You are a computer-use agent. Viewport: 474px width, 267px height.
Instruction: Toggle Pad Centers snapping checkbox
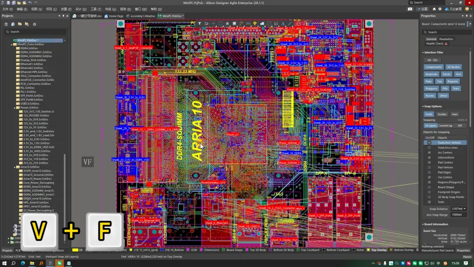coord(429,162)
